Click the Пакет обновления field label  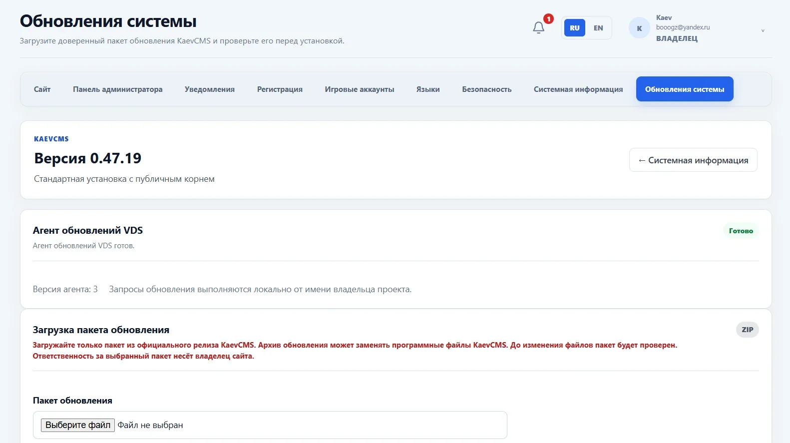(72, 401)
